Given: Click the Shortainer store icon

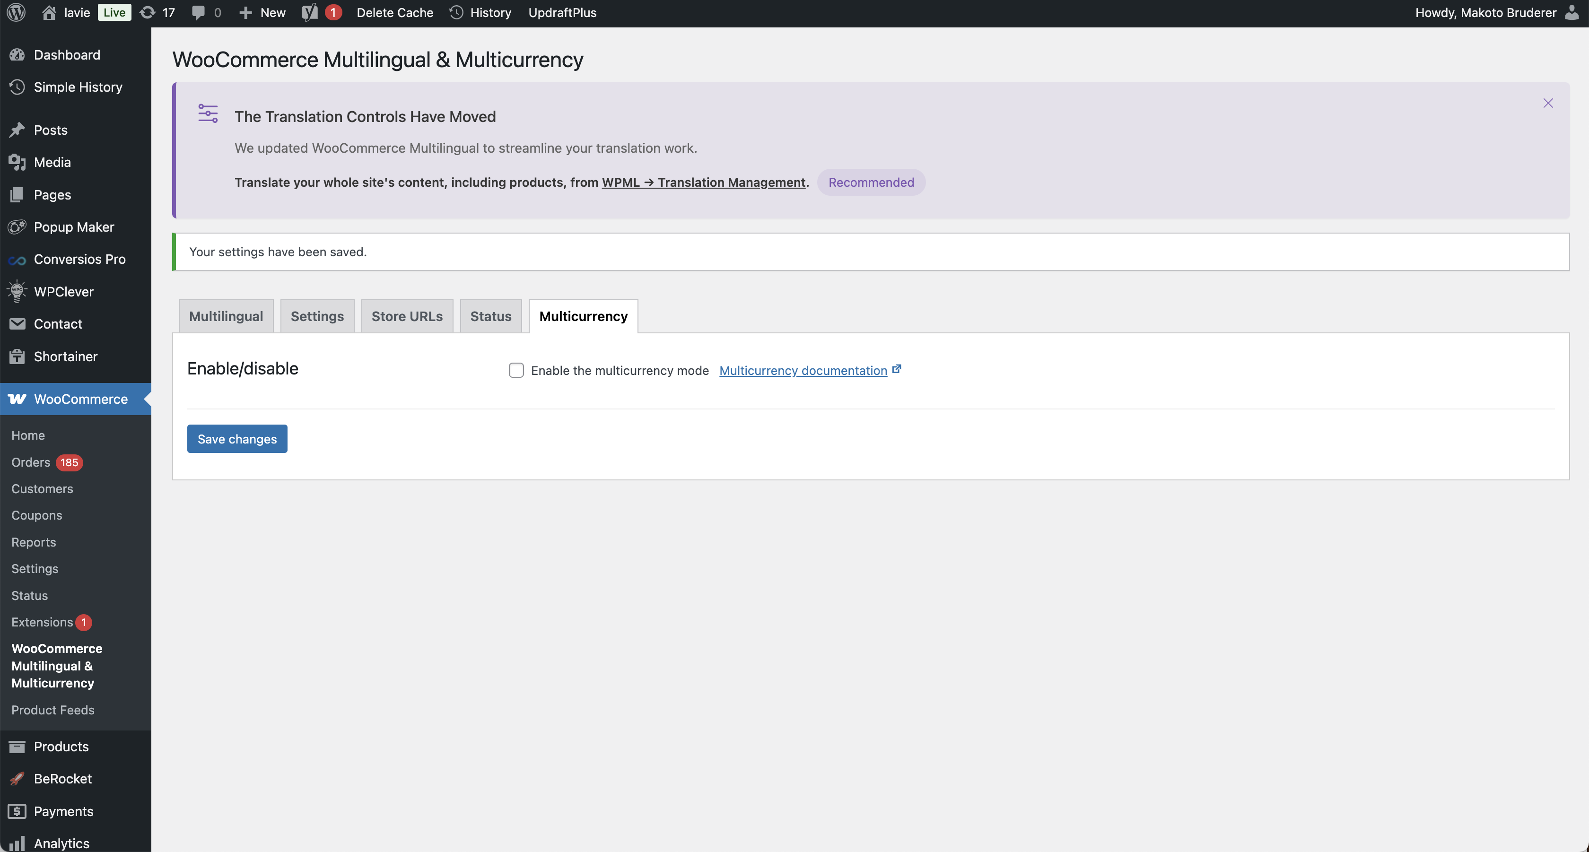Looking at the screenshot, I should coord(17,356).
